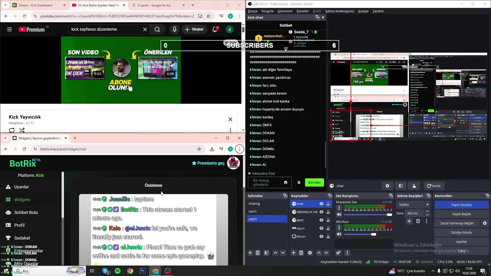Hide the oyun source in Kaynaklar
The image size is (491, 276).
pos(321,228)
